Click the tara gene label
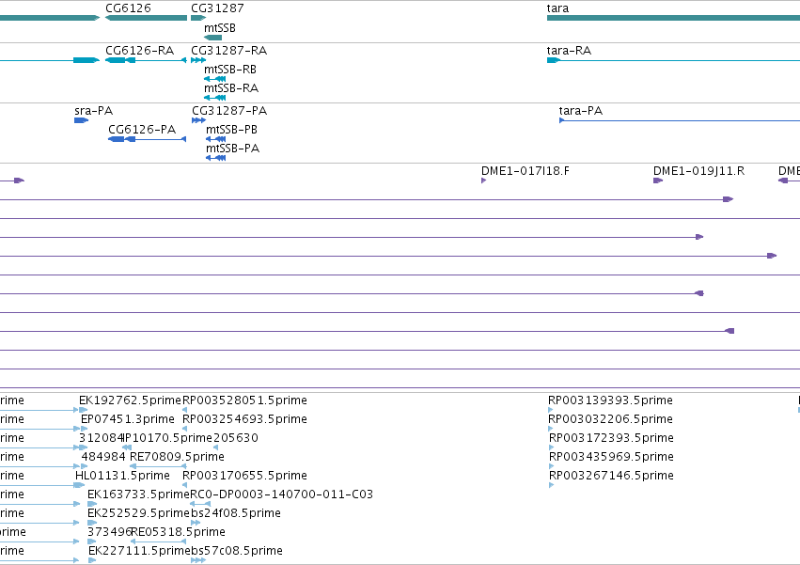Viewport: 800px width, 565px height. click(x=557, y=8)
